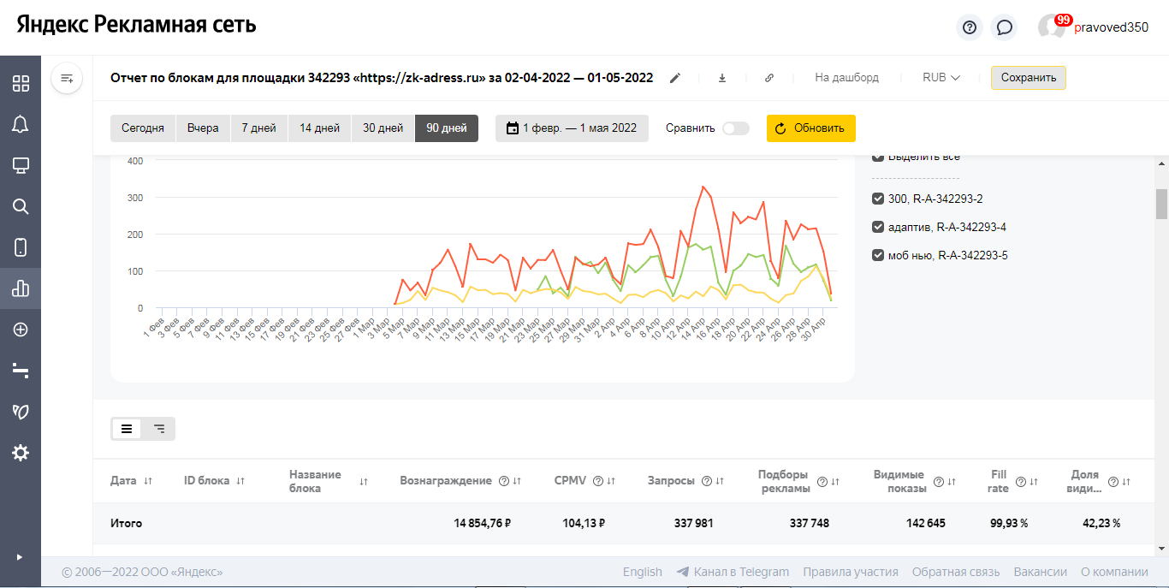Sort table by Дата column
The image size is (1169, 588).
click(148, 481)
